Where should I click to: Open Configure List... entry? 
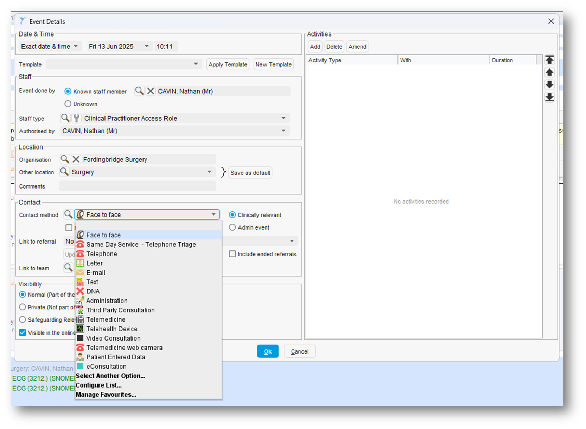point(148,385)
